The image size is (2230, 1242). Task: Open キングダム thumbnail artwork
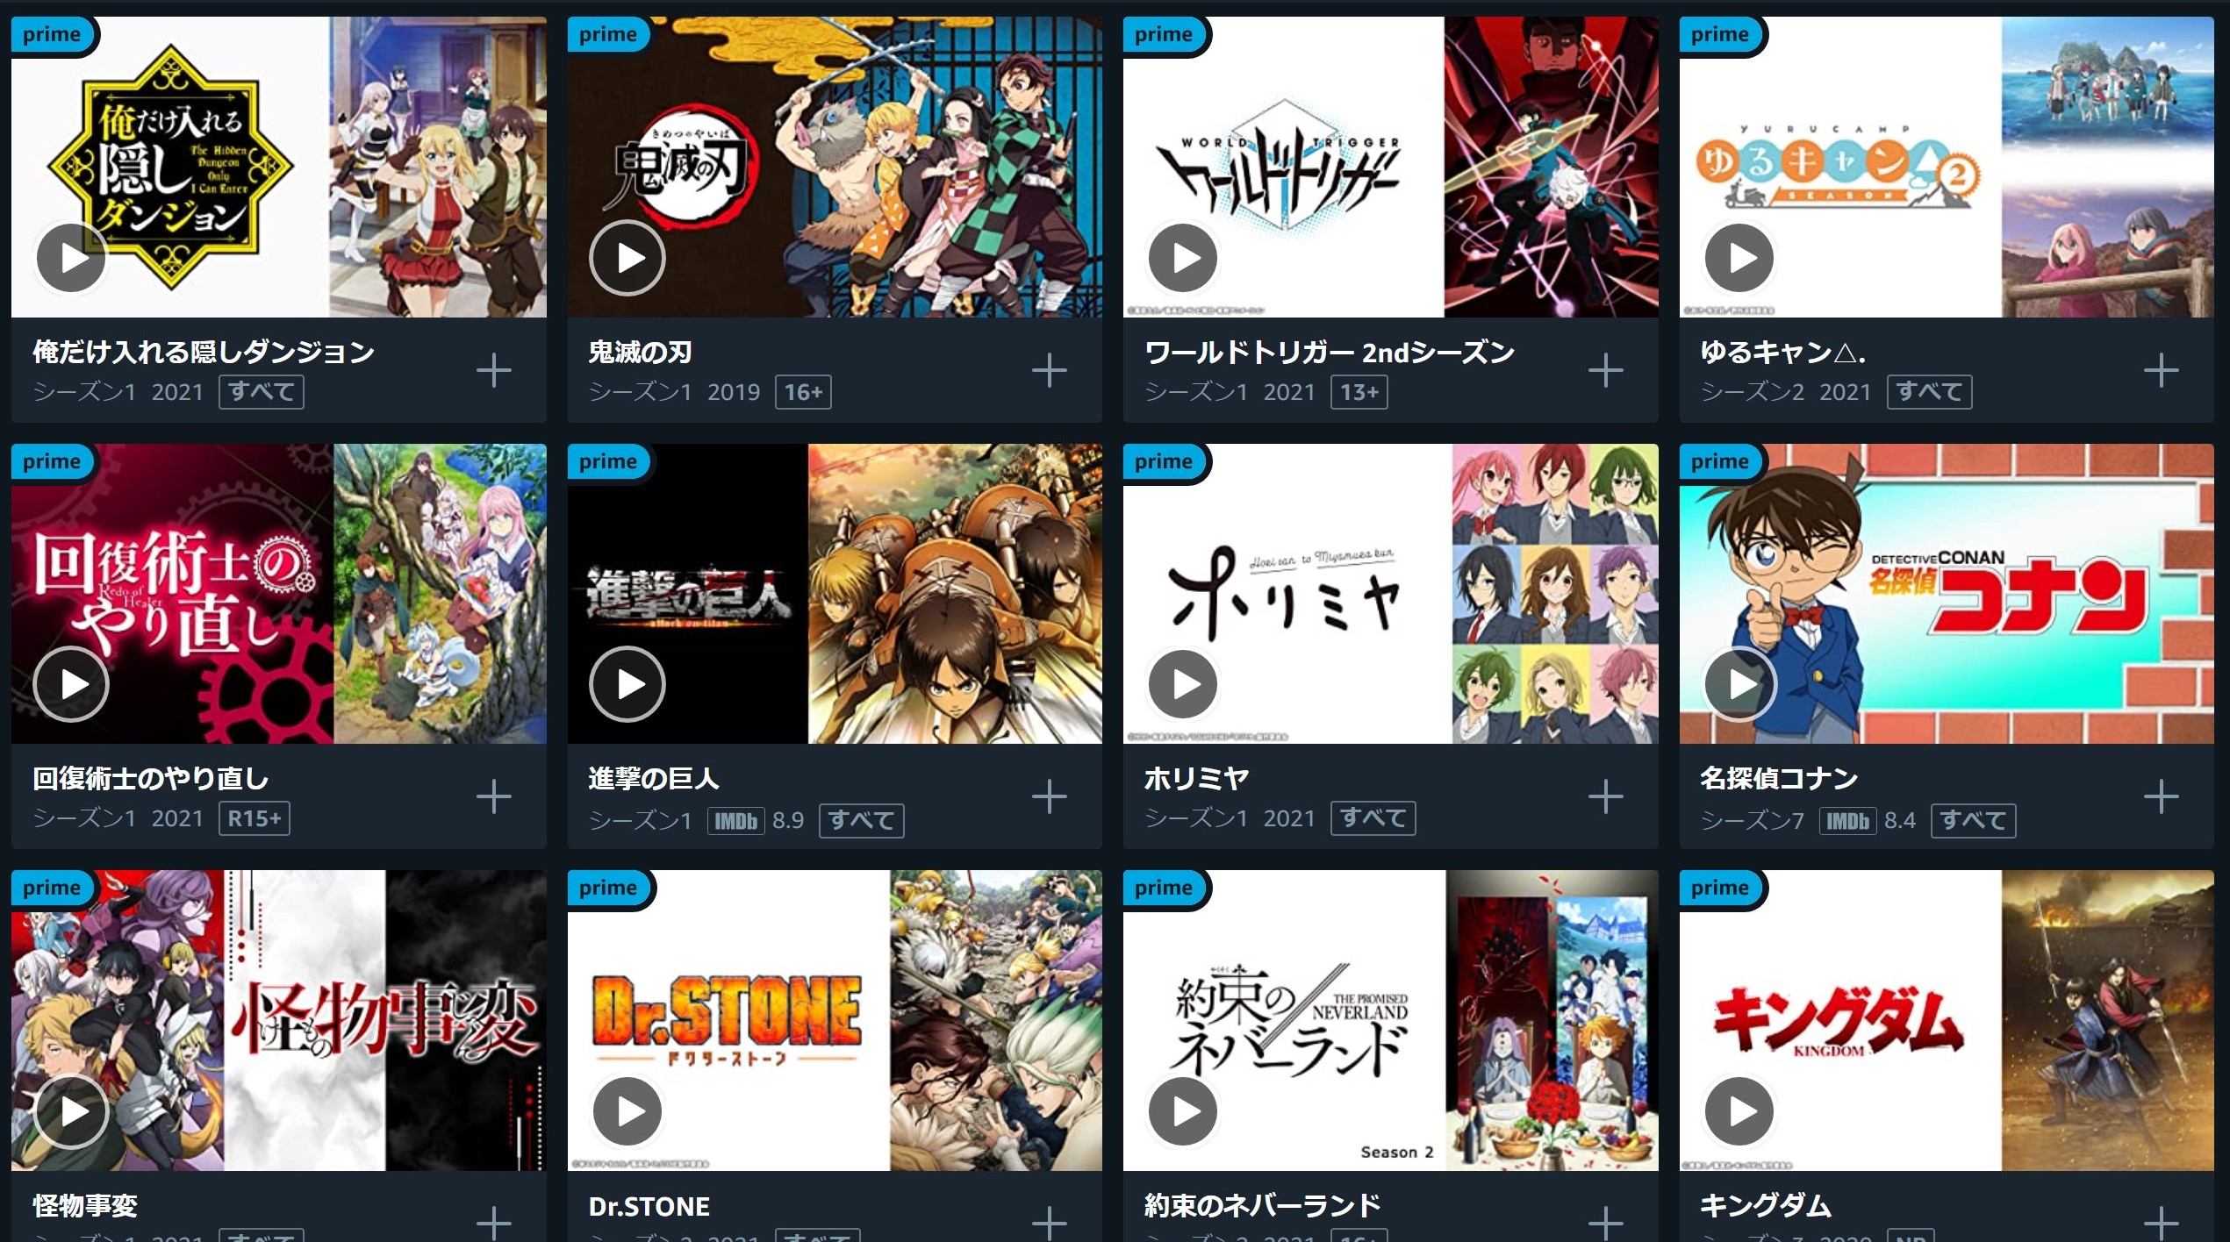coord(1947,1020)
